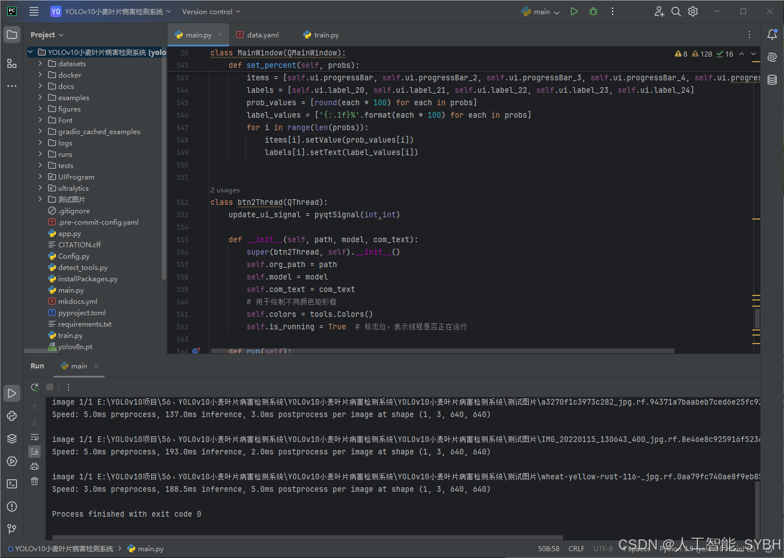Viewport: 784px width, 558px height.
Task: Stop the running process button
Action: [x=50, y=387]
